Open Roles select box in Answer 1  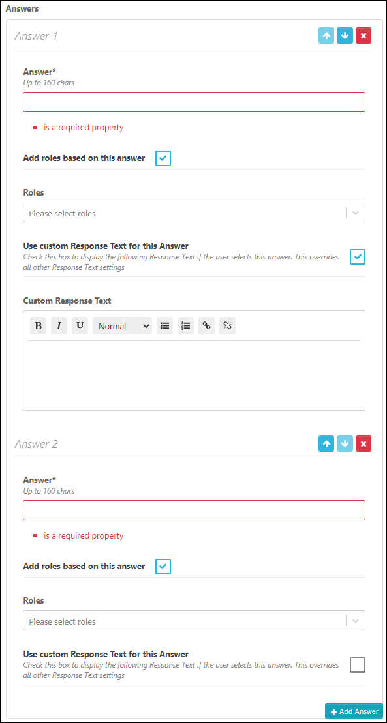point(194,213)
